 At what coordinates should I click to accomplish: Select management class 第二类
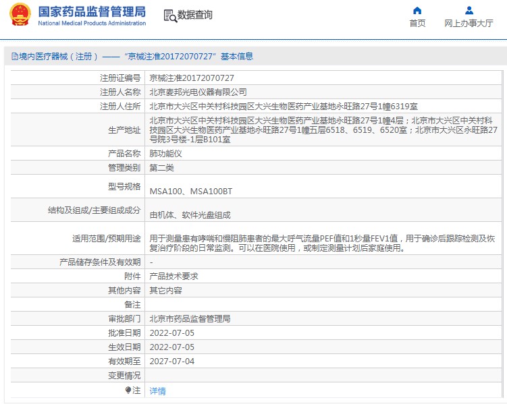[161, 168]
